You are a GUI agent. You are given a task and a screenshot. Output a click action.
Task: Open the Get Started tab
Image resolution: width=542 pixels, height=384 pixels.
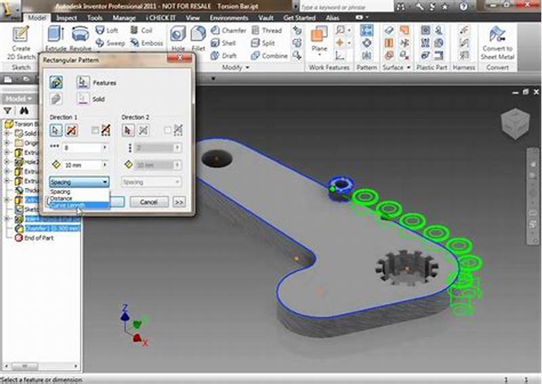point(299,18)
